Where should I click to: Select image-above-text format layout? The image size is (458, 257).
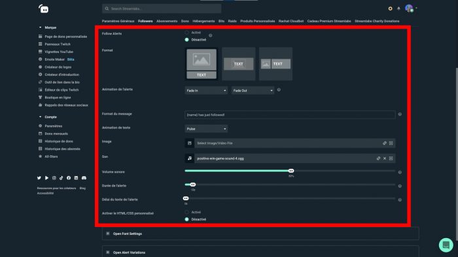[x=202, y=64]
